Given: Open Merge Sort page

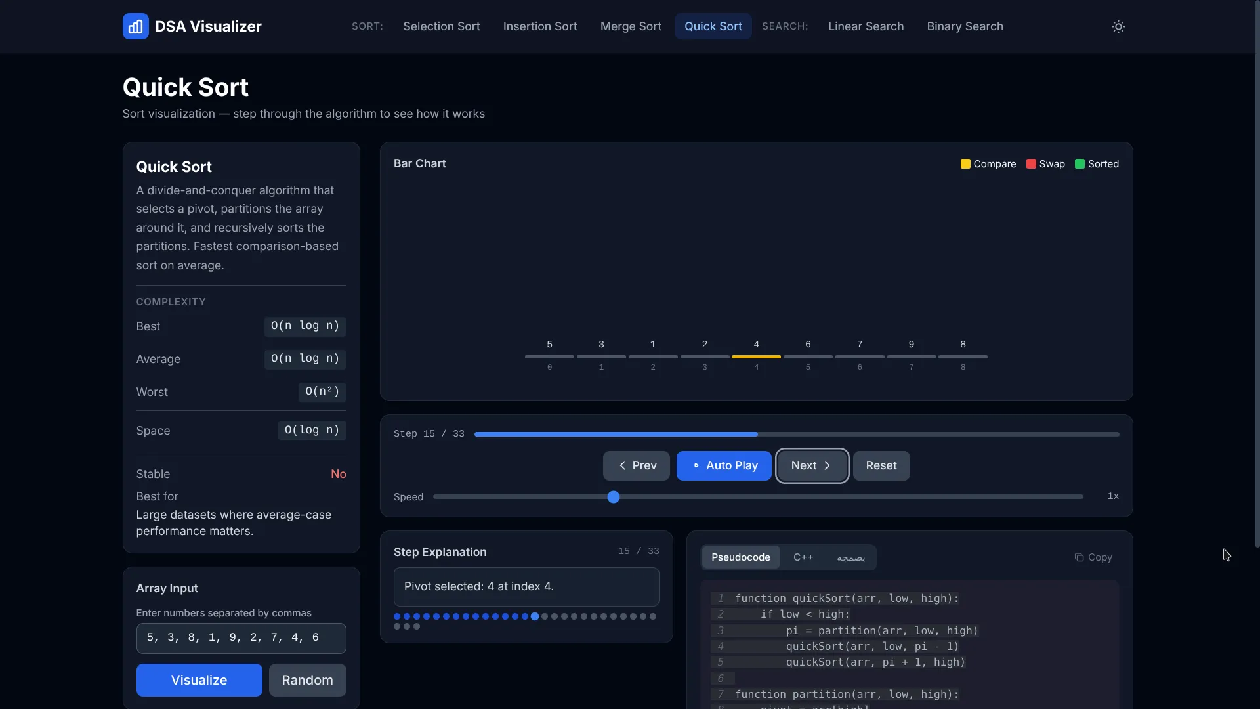Looking at the screenshot, I should pos(631,26).
